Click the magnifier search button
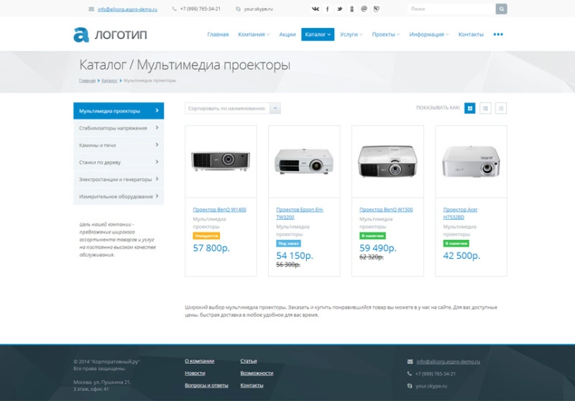 click(501, 9)
